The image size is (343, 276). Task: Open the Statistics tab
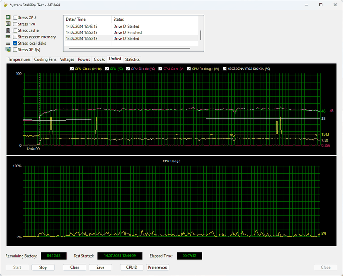coord(132,59)
